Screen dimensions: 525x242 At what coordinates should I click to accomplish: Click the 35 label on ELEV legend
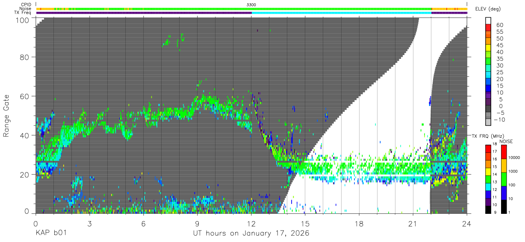click(x=499, y=59)
